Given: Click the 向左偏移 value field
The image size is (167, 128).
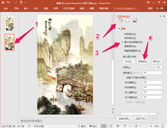Looking at the screenshot, I should (x=152, y=82).
